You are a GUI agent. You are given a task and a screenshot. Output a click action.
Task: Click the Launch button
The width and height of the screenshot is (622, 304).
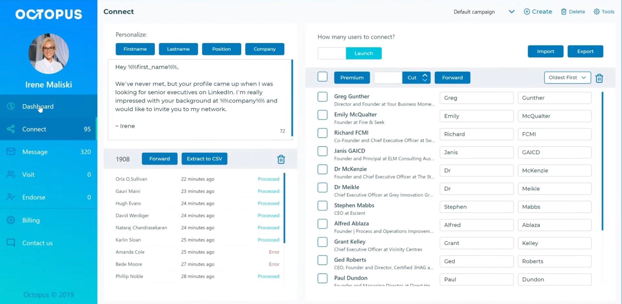coord(364,53)
